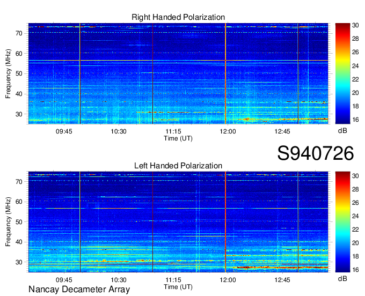
Task: Click the 20 dB tick on lower colorbar
Action: 355,243
